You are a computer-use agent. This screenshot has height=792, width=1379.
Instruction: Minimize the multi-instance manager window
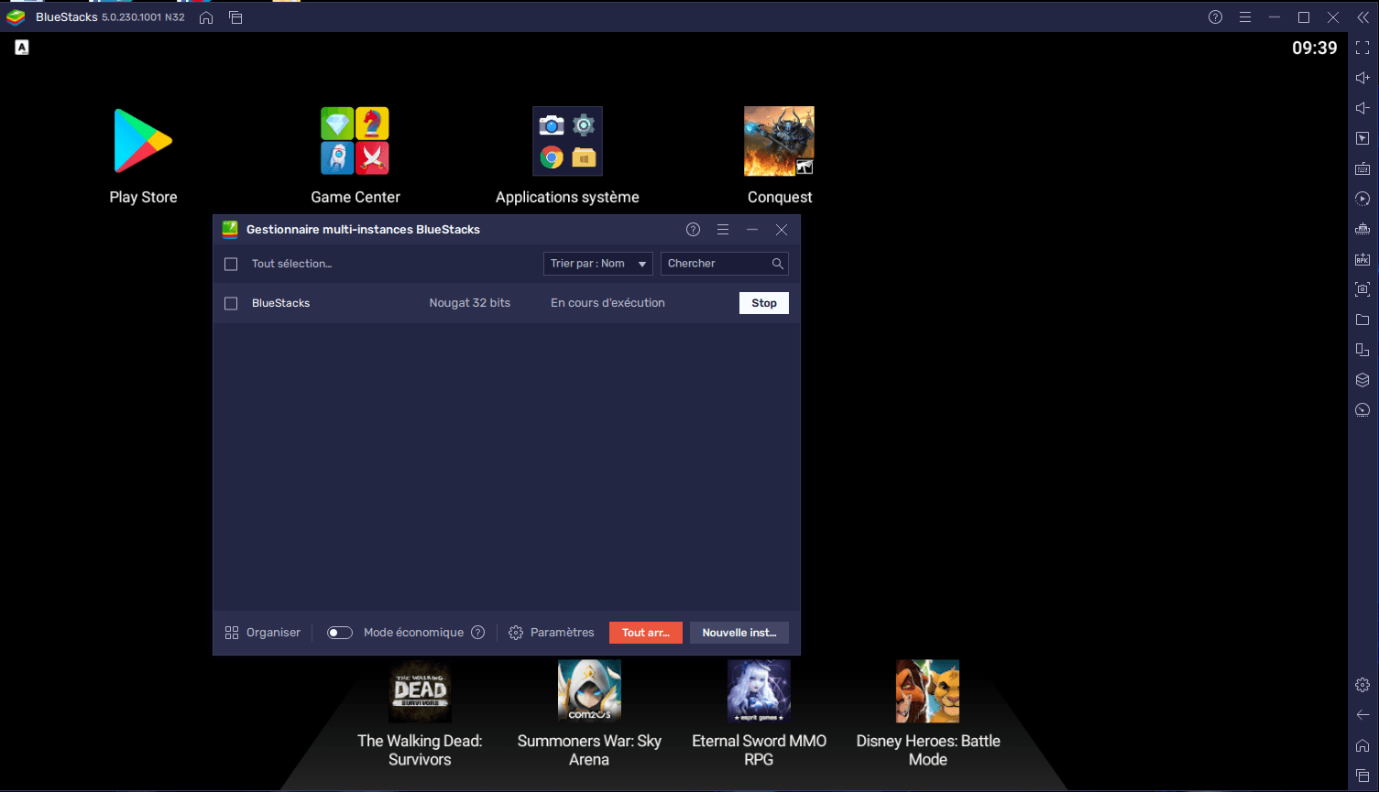[x=752, y=230]
